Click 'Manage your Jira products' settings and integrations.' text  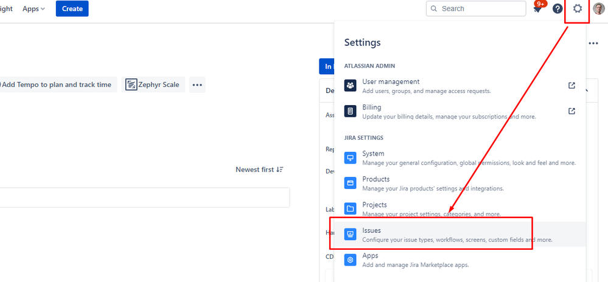(x=433, y=188)
